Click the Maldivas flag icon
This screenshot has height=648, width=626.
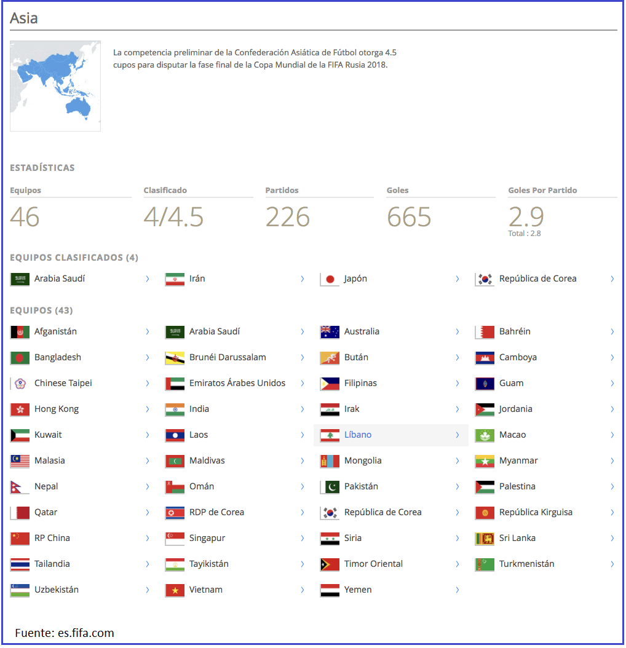[x=175, y=461]
